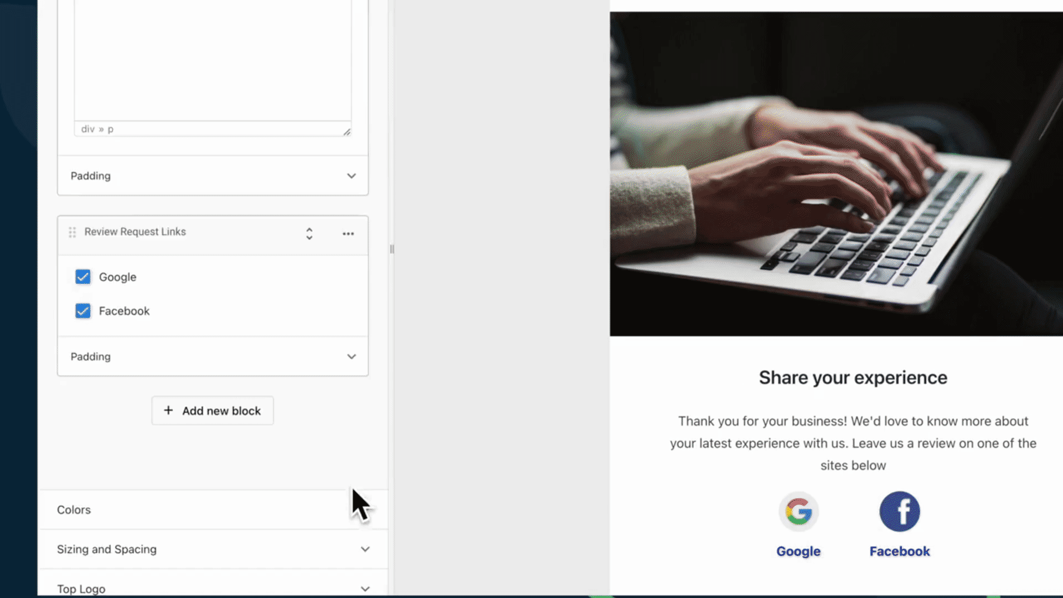The image size is (1063, 598).
Task: Disable Google from Review Request Links
Action: click(x=82, y=276)
